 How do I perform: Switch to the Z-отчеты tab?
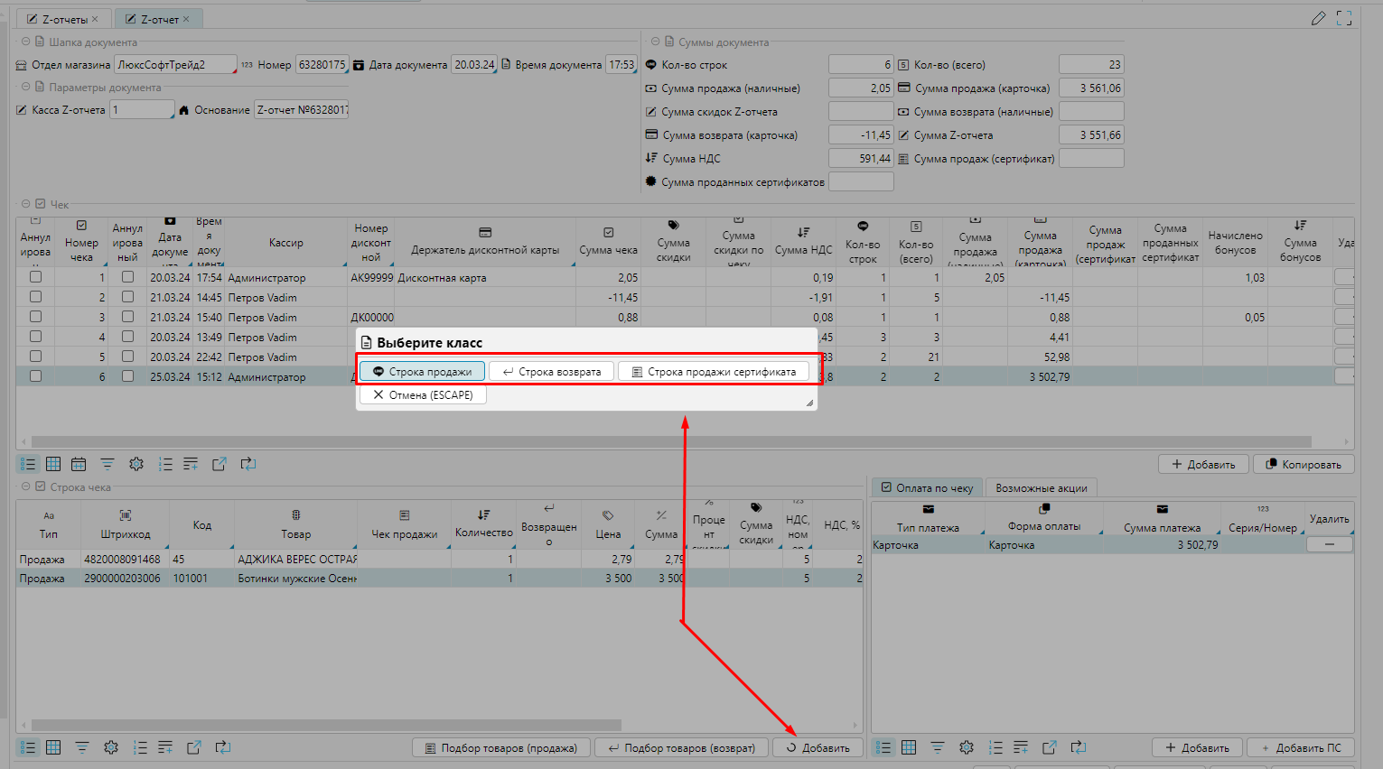click(x=64, y=19)
